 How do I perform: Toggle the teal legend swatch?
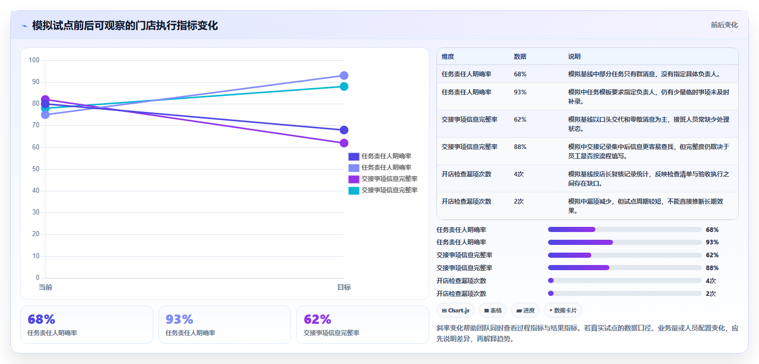click(353, 190)
